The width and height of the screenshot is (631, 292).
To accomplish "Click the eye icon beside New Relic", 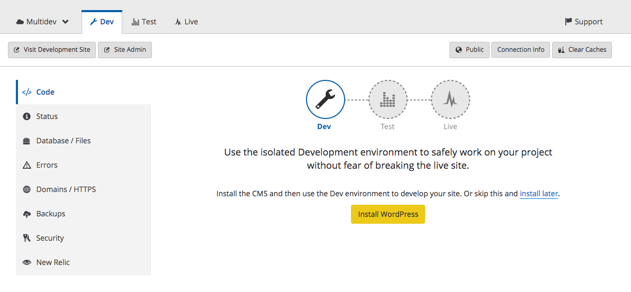I will [x=27, y=262].
